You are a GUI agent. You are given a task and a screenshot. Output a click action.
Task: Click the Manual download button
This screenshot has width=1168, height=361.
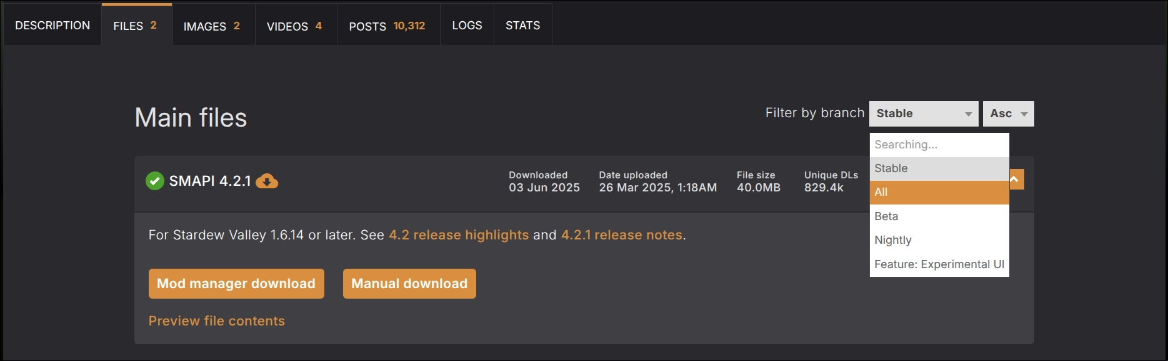[x=409, y=284]
